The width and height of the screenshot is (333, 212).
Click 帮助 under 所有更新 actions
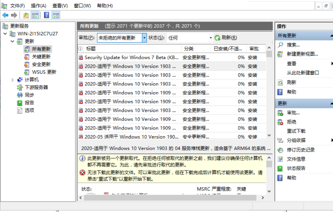[x=291, y=92]
